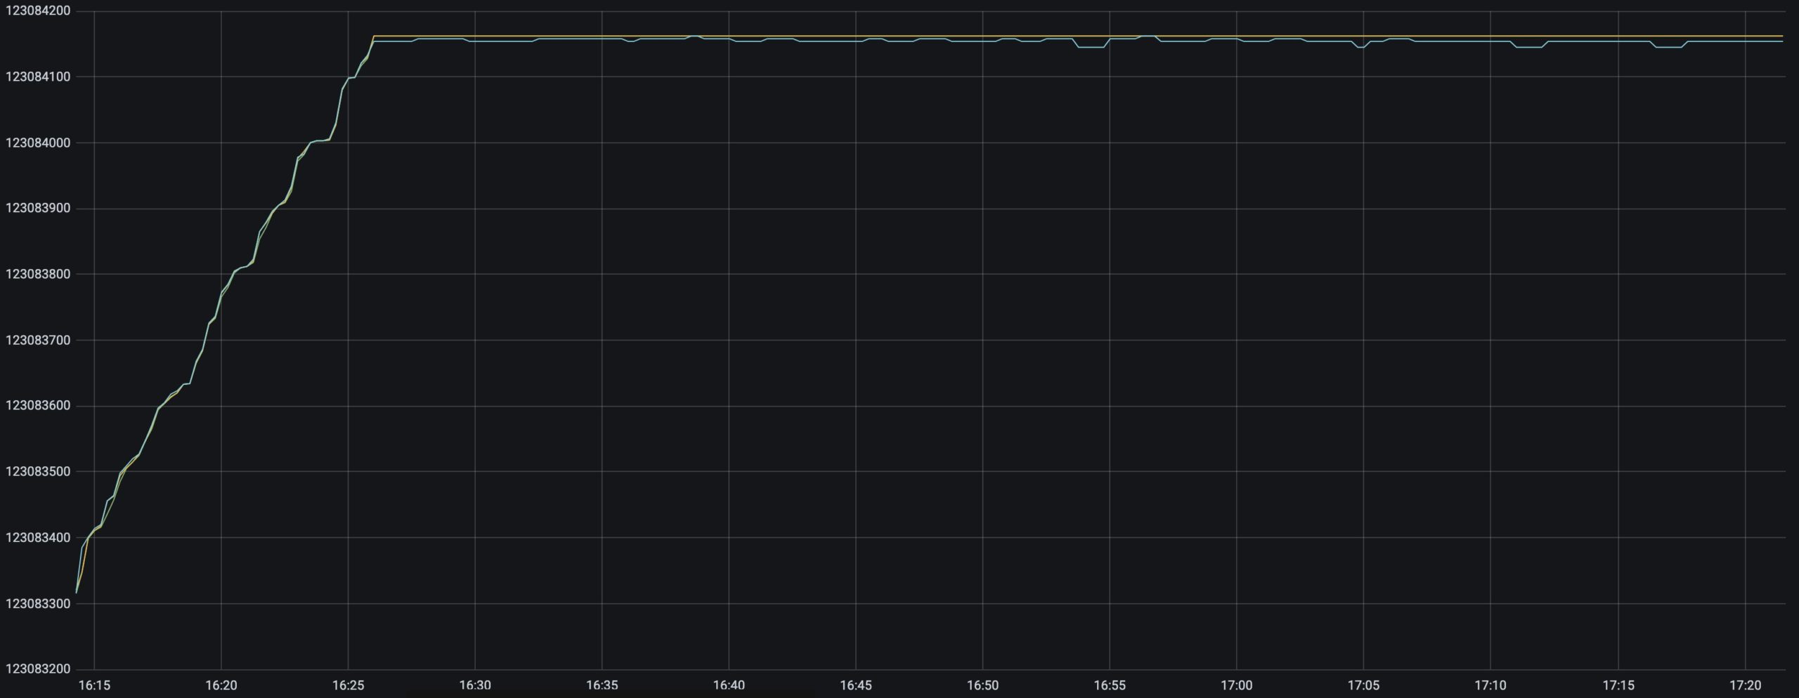The height and width of the screenshot is (698, 1799).
Task: Click the 123083300 y-axis label
Action: 38,603
